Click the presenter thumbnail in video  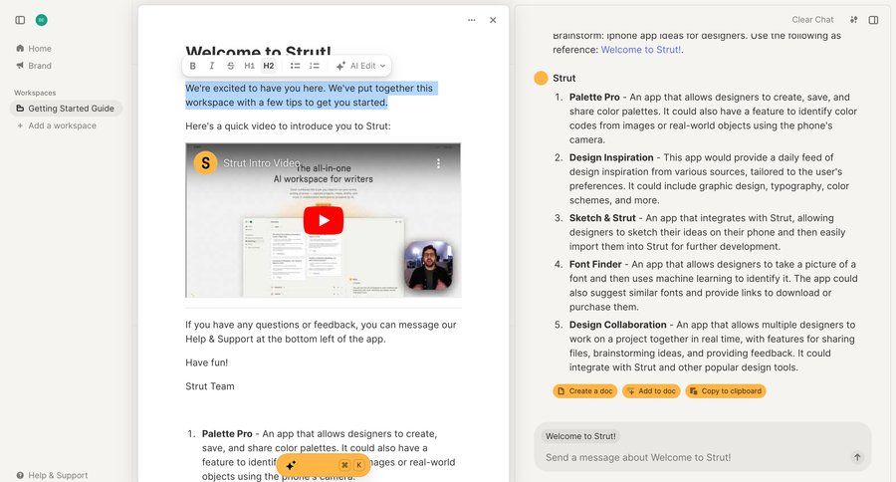tap(428, 265)
